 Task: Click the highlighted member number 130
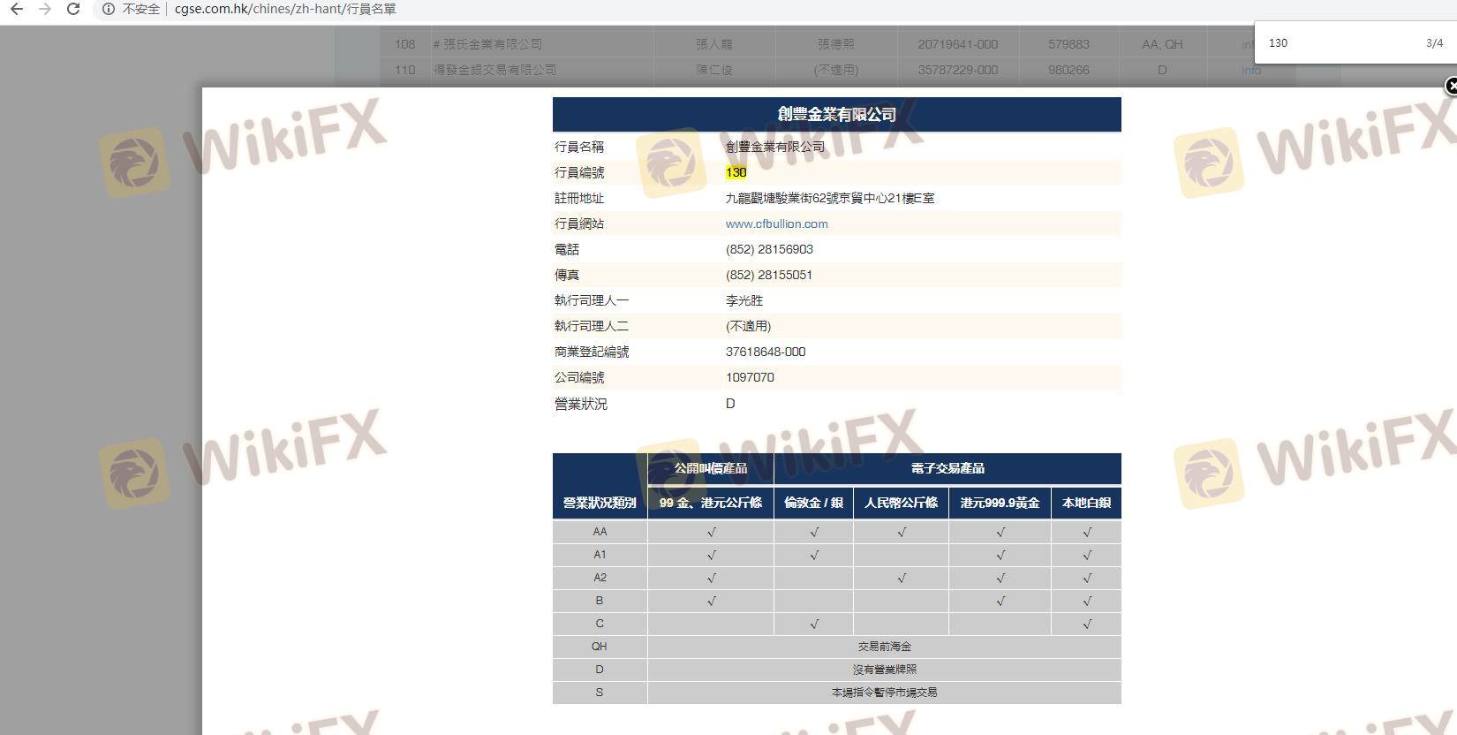tap(736, 172)
